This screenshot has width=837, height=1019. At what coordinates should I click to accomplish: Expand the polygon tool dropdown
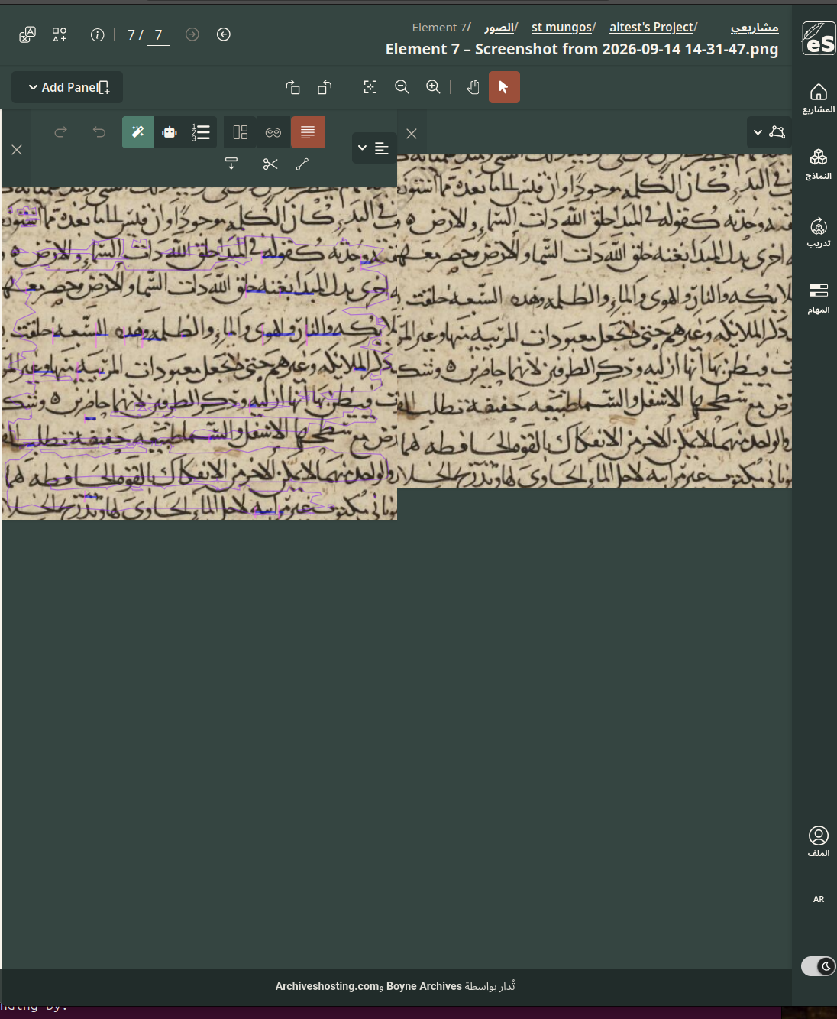[x=769, y=131]
